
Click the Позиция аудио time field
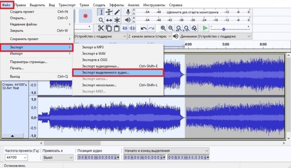[97, 157]
